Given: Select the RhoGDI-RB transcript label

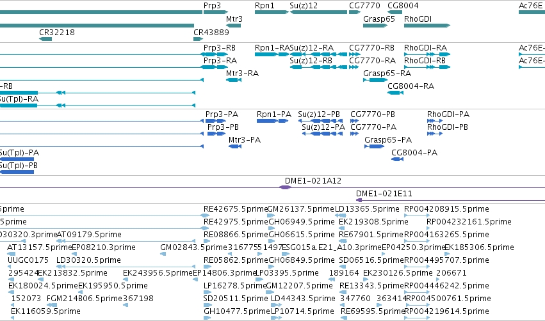Looking at the screenshot, I should 425,60.
